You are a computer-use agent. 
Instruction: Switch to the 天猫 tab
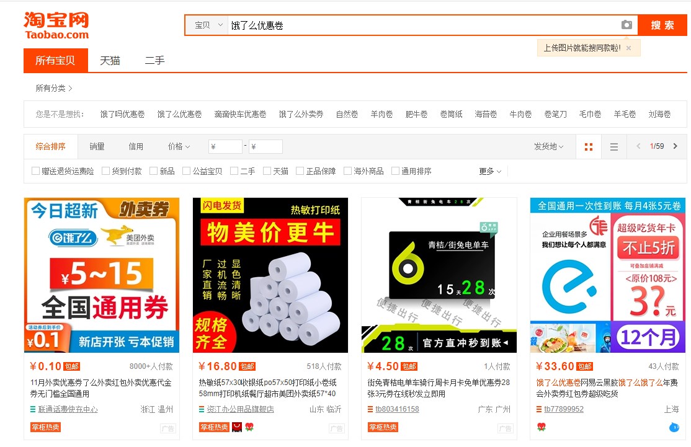click(110, 61)
